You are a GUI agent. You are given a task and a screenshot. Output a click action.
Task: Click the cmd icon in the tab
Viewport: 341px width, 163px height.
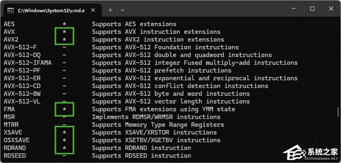tap(10, 10)
